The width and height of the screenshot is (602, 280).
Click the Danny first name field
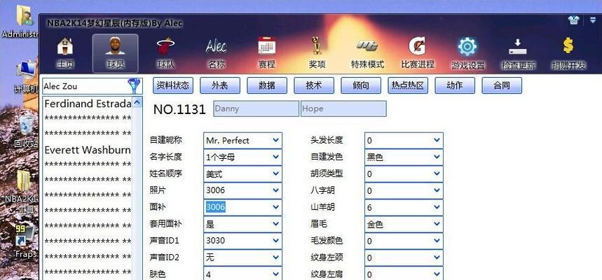click(x=256, y=108)
